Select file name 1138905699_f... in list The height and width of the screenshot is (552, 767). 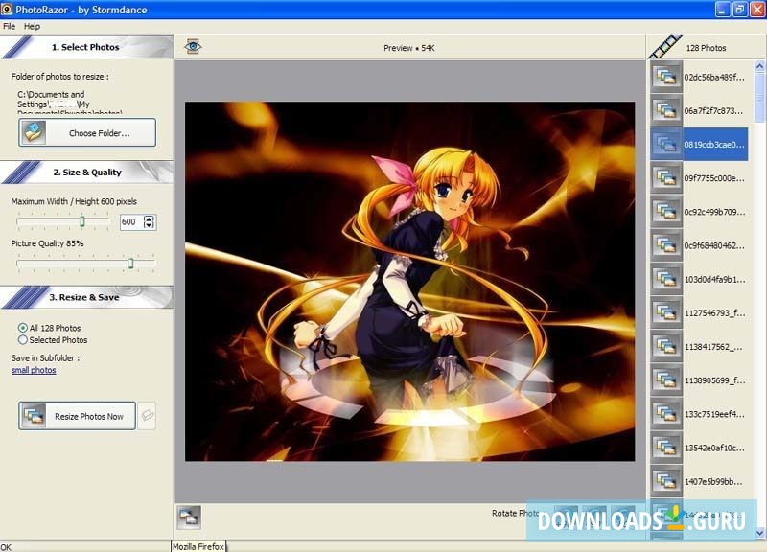[714, 380]
